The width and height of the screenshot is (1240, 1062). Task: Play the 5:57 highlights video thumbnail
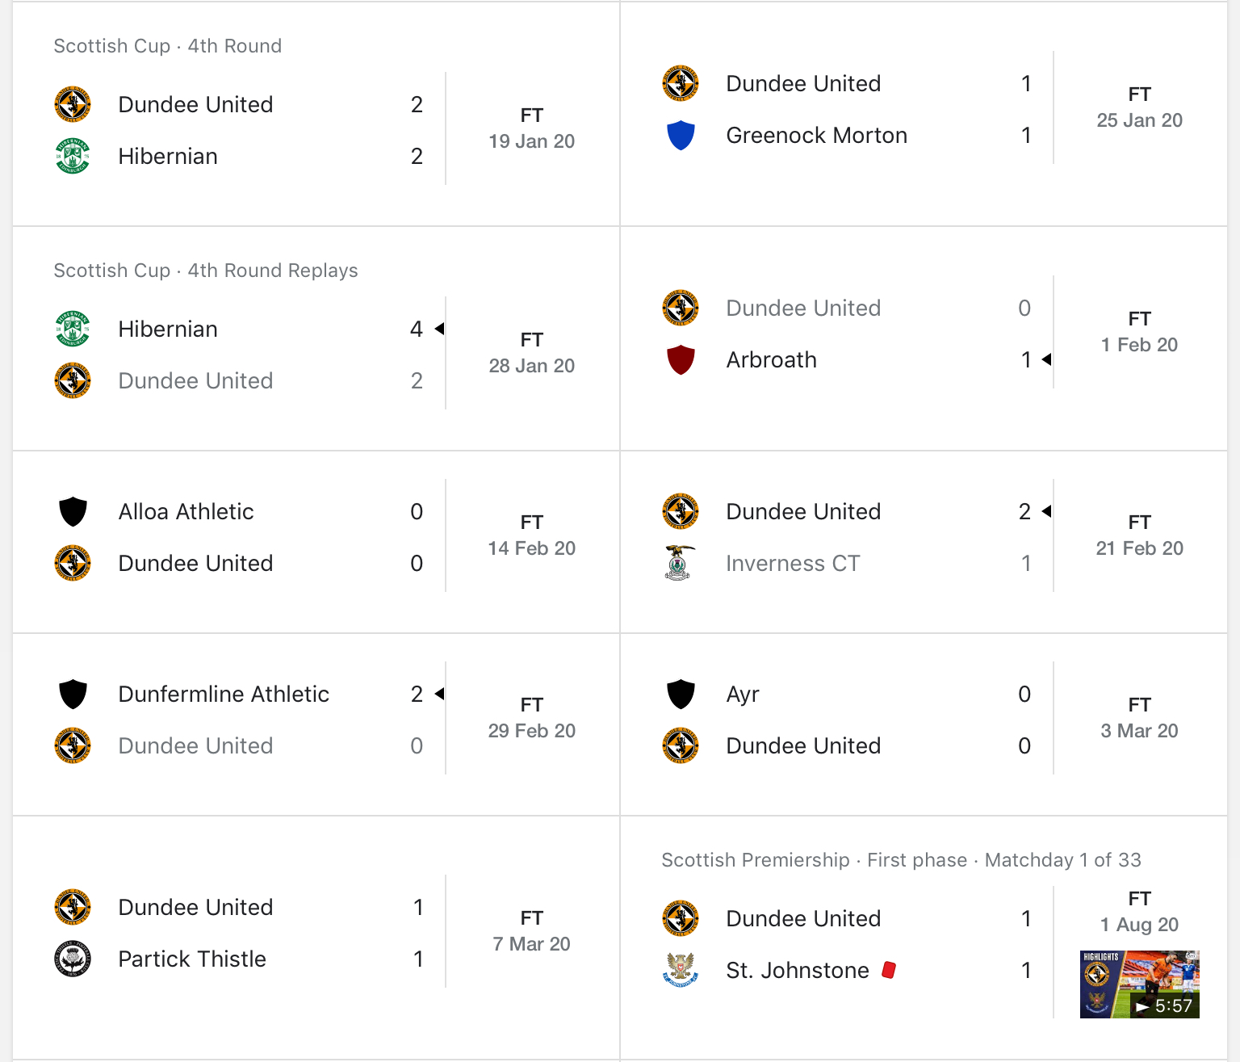[x=1139, y=984]
